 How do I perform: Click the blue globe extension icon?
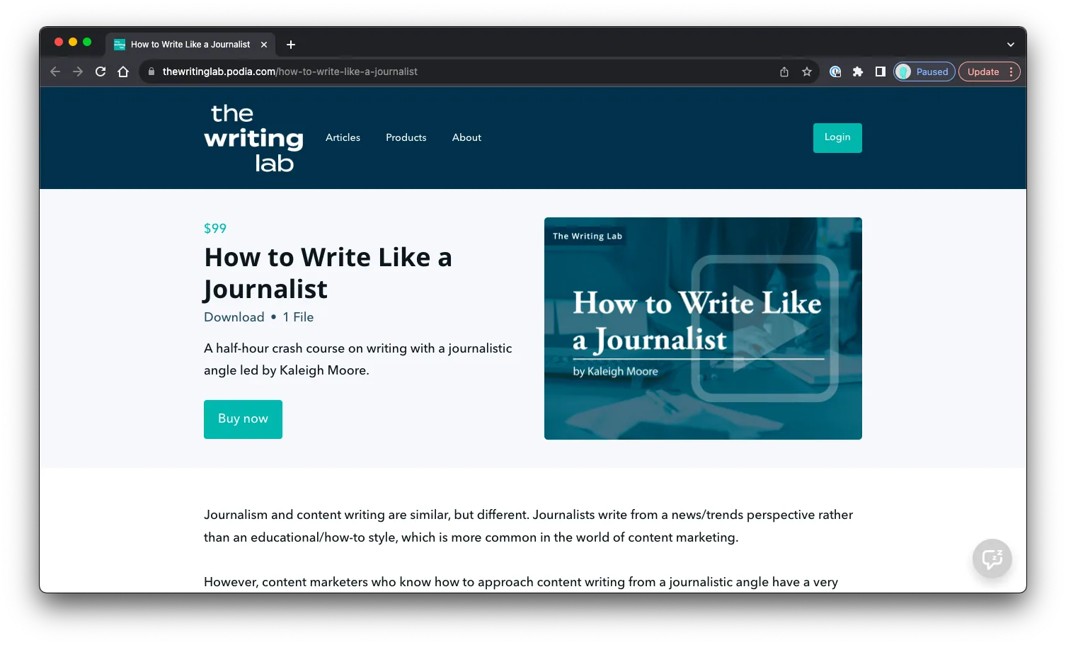pyautogui.click(x=835, y=72)
